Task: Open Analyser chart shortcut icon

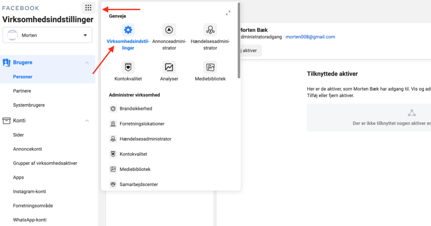Action: [x=169, y=67]
